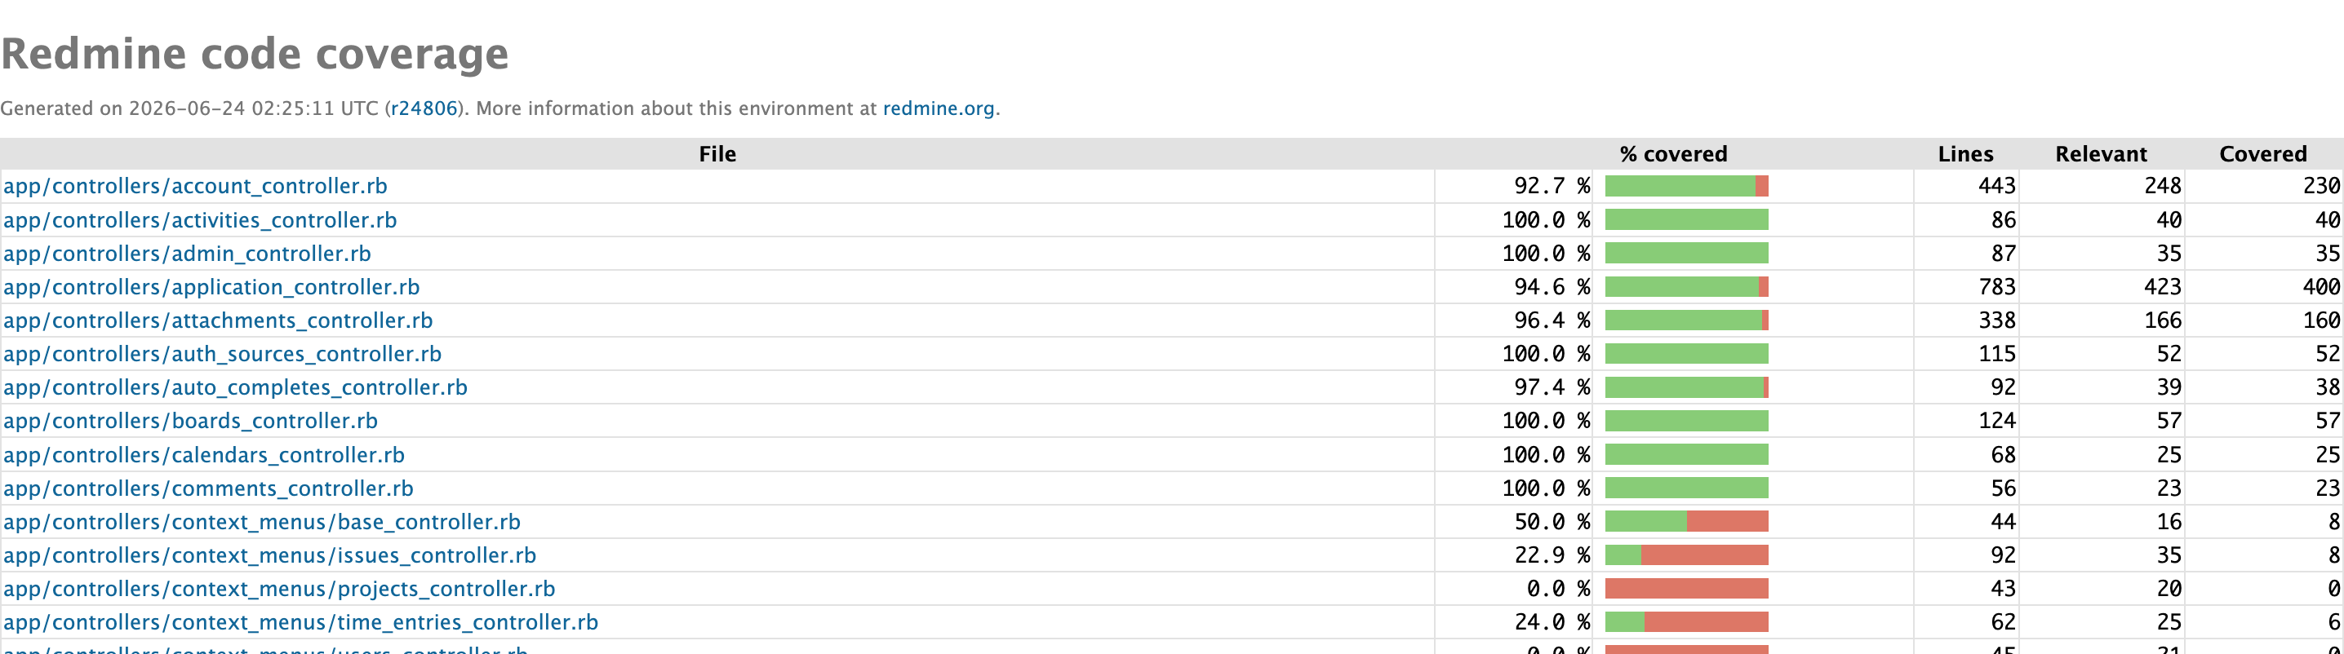This screenshot has height=654, width=2344.
Task: Click the % covered column header
Action: click(1673, 154)
